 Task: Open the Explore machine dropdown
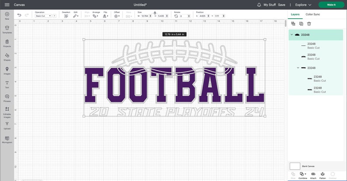coord(303,5)
